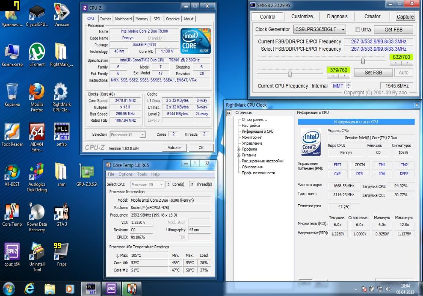
Task: Launch GPU-Z.0.6.9 desktop icon
Action: pyautogui.click(x=86, y=174)
